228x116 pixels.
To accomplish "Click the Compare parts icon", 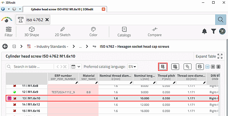I will coord(154,32).
